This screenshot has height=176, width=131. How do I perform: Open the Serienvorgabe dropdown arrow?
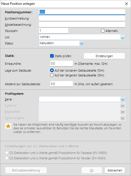click(123, 118)
